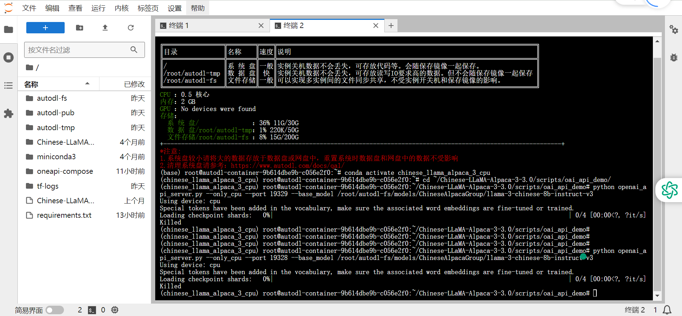Viewport: 682px width, 316px height.
Task: Show running terminals and kernels panel
Action: [9, 57]
